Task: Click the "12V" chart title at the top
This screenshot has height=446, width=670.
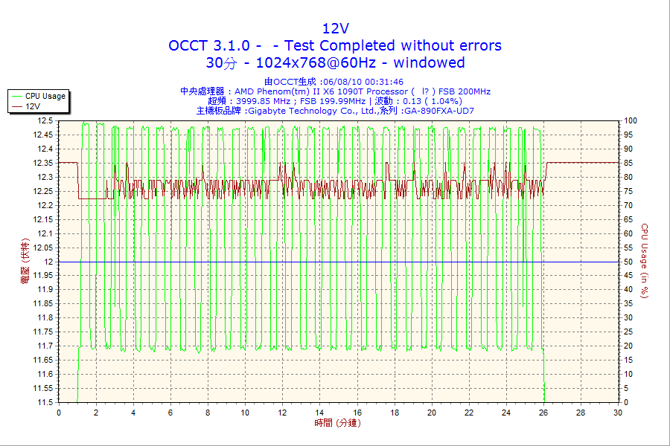Action: coord(336,28)
